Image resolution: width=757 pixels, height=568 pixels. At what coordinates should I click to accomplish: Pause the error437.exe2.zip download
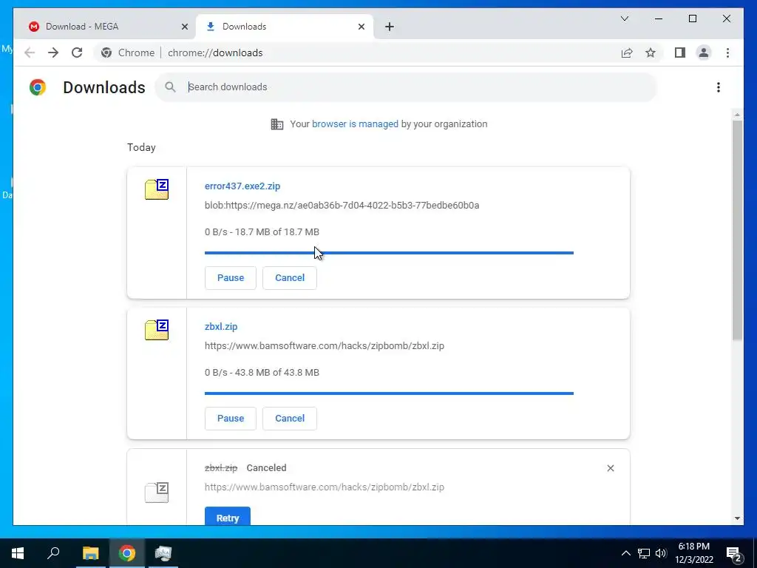point(231,278)
